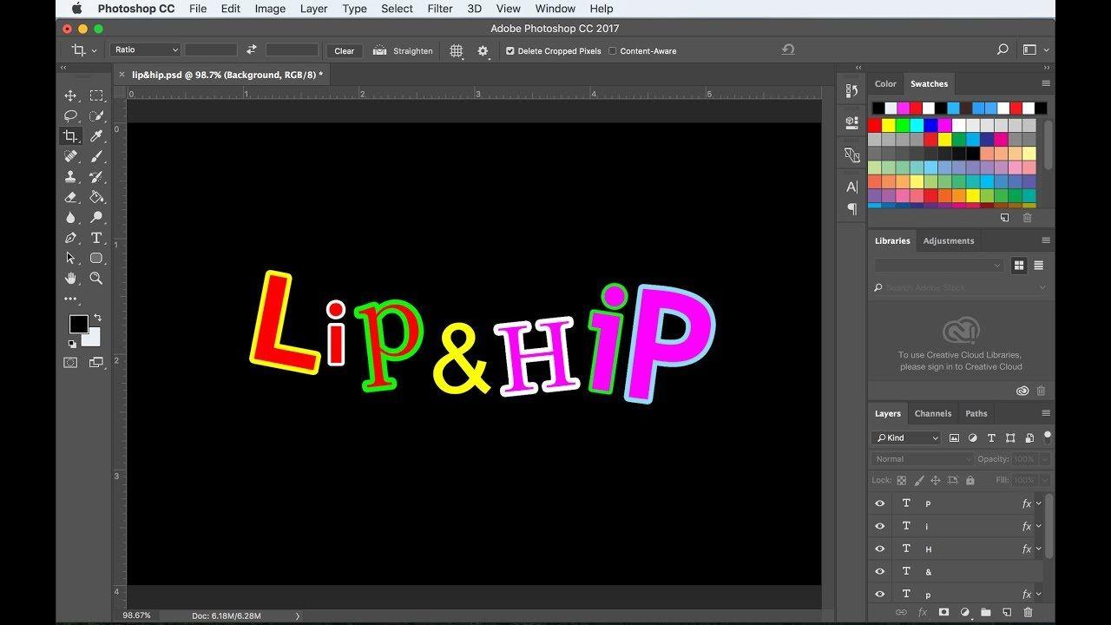Hide the top P text layer
Screen dimensions: 1111x625
click(880, 503)
